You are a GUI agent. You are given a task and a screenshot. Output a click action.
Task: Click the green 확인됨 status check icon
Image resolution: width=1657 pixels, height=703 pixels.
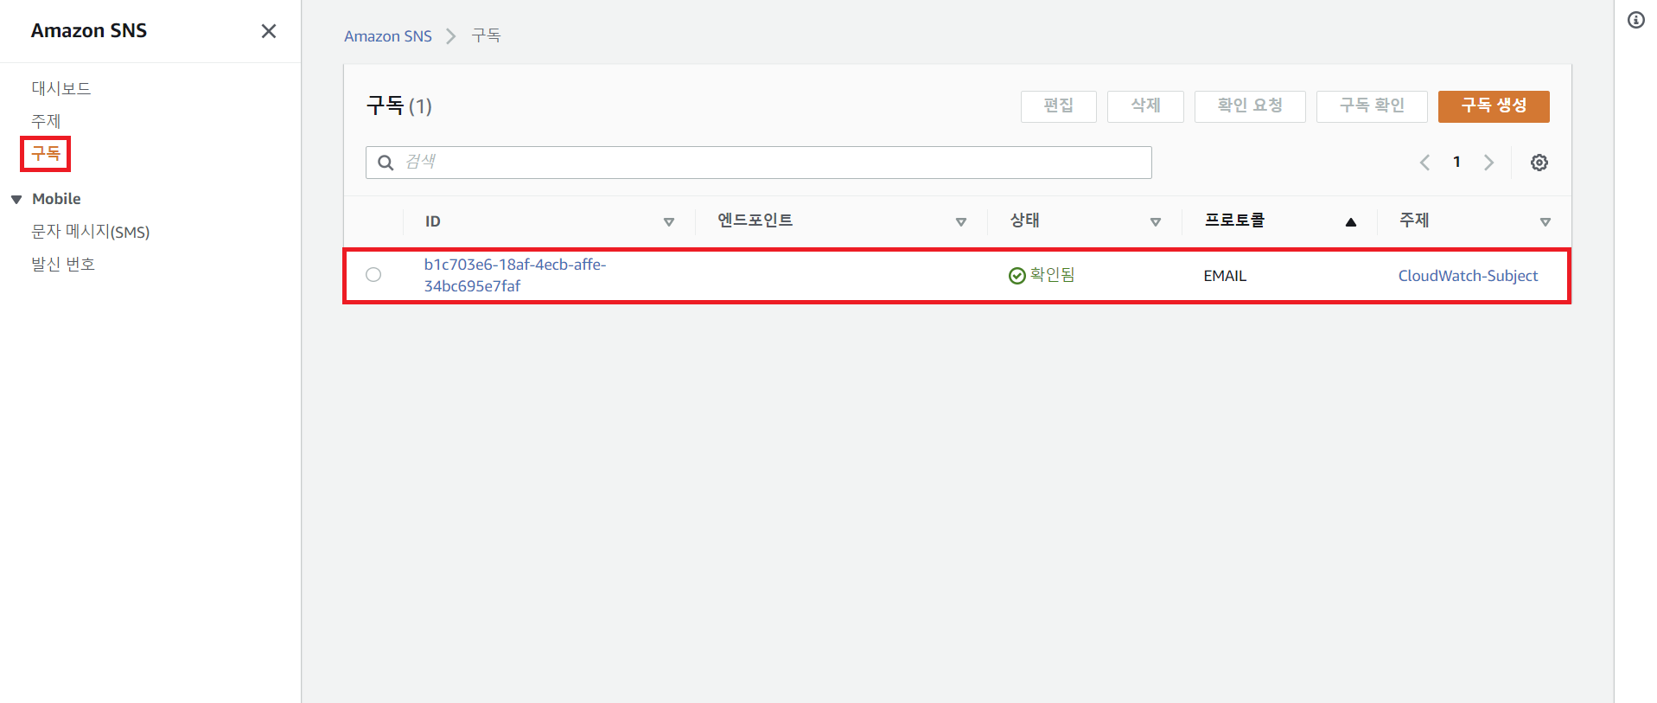[x=1017, y=276]
